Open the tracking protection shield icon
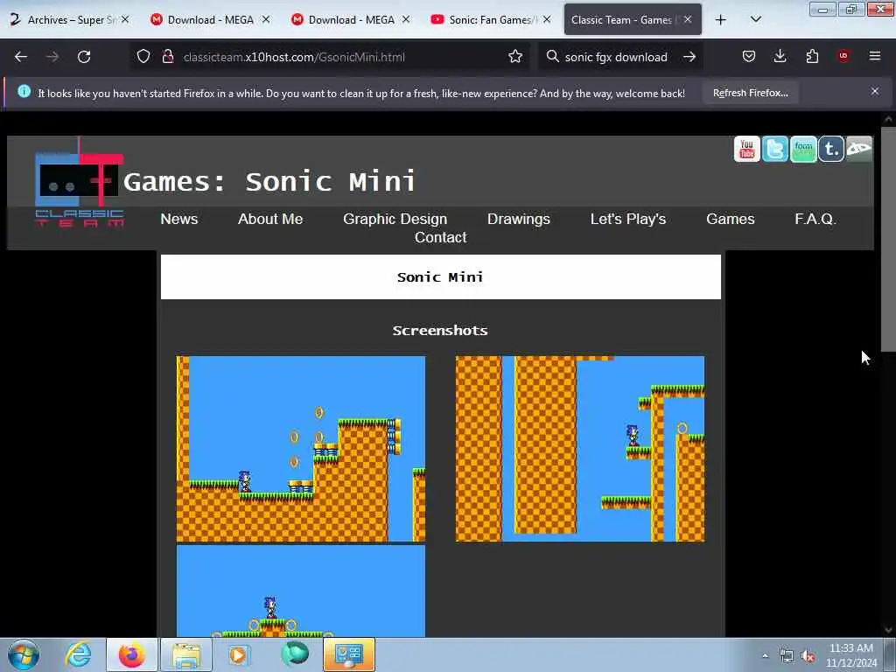The width and height of the screenshot is (896, 672). click(x=143, y=57)
